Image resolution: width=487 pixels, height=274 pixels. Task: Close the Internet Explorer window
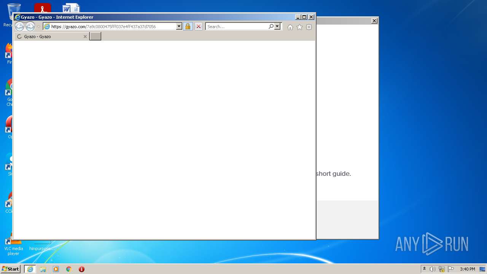311,17
